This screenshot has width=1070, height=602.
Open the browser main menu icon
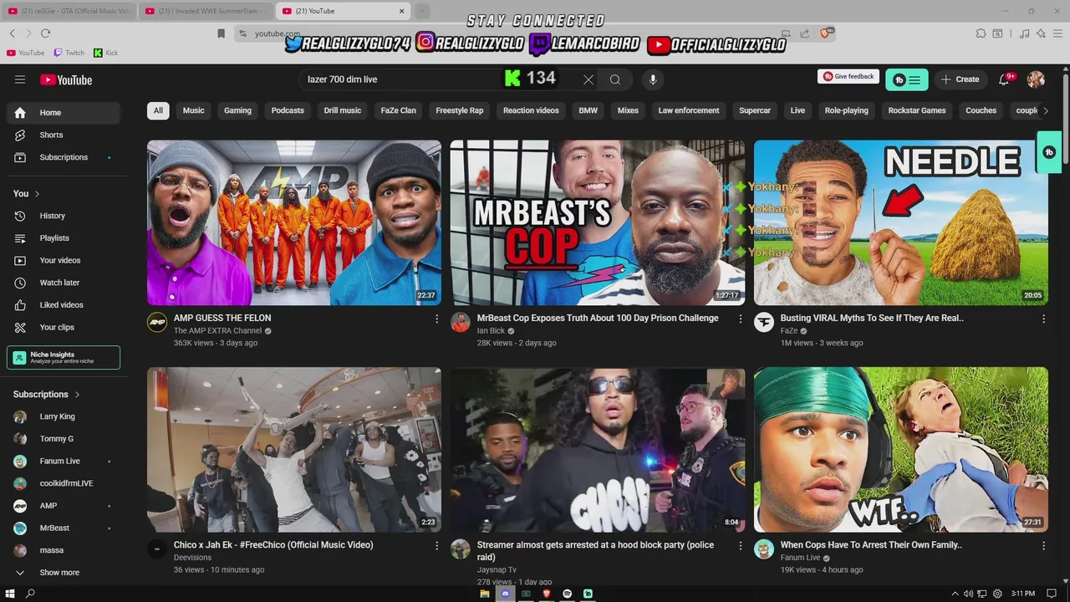tap(1056, 33)
